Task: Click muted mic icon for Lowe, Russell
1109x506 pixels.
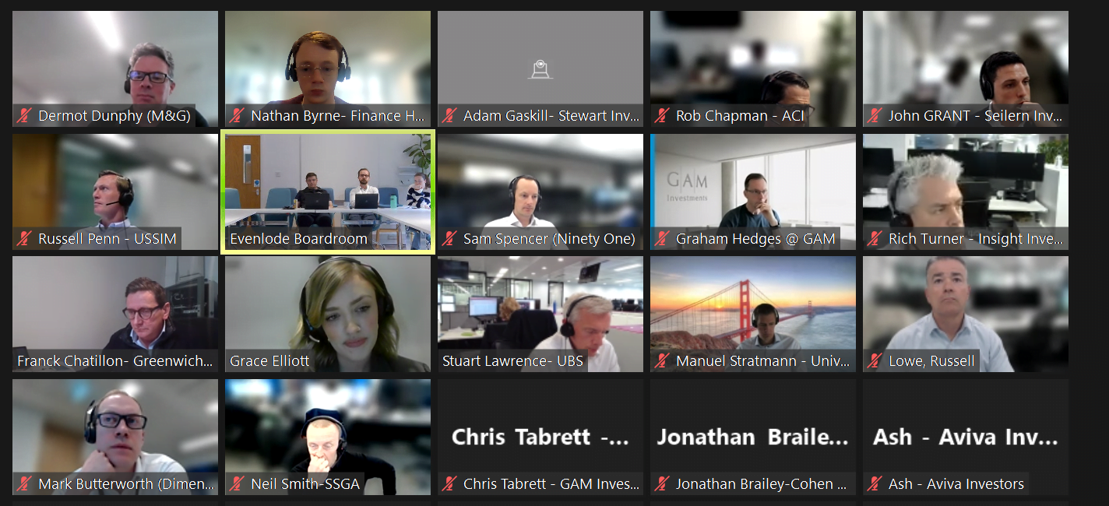Action: pos(875,361)
